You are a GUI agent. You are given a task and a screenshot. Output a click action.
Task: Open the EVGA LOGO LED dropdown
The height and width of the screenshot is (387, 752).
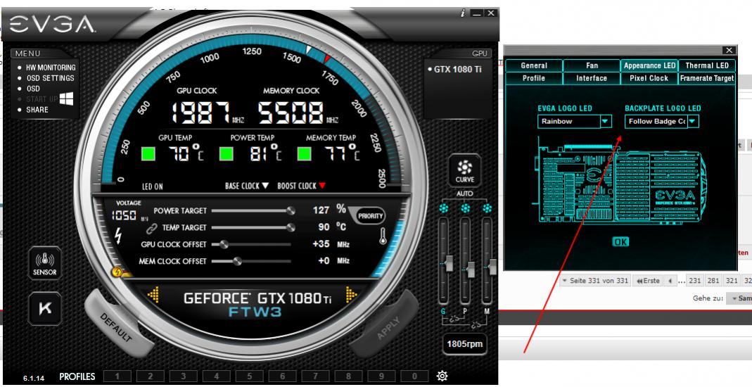click(606, 121)
